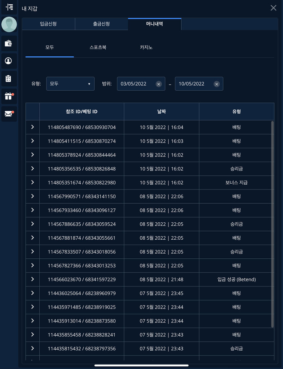Expand row 114435913014 / 68238873580
The height and width of the screenshot is (369, 283).
pyautogui.click(x=33, y=321)
